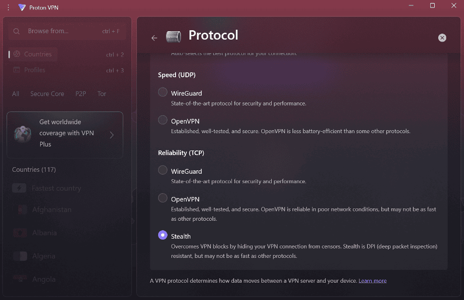Switch to the P2P tab

[x=80, y=94]
